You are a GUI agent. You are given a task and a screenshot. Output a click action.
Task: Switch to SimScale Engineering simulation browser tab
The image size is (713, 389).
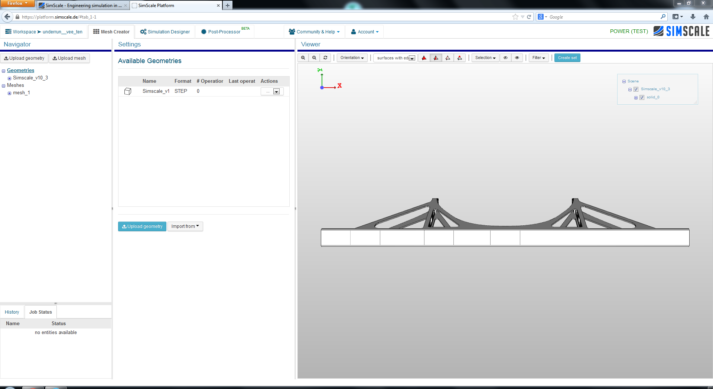click(x=82, y=6)
